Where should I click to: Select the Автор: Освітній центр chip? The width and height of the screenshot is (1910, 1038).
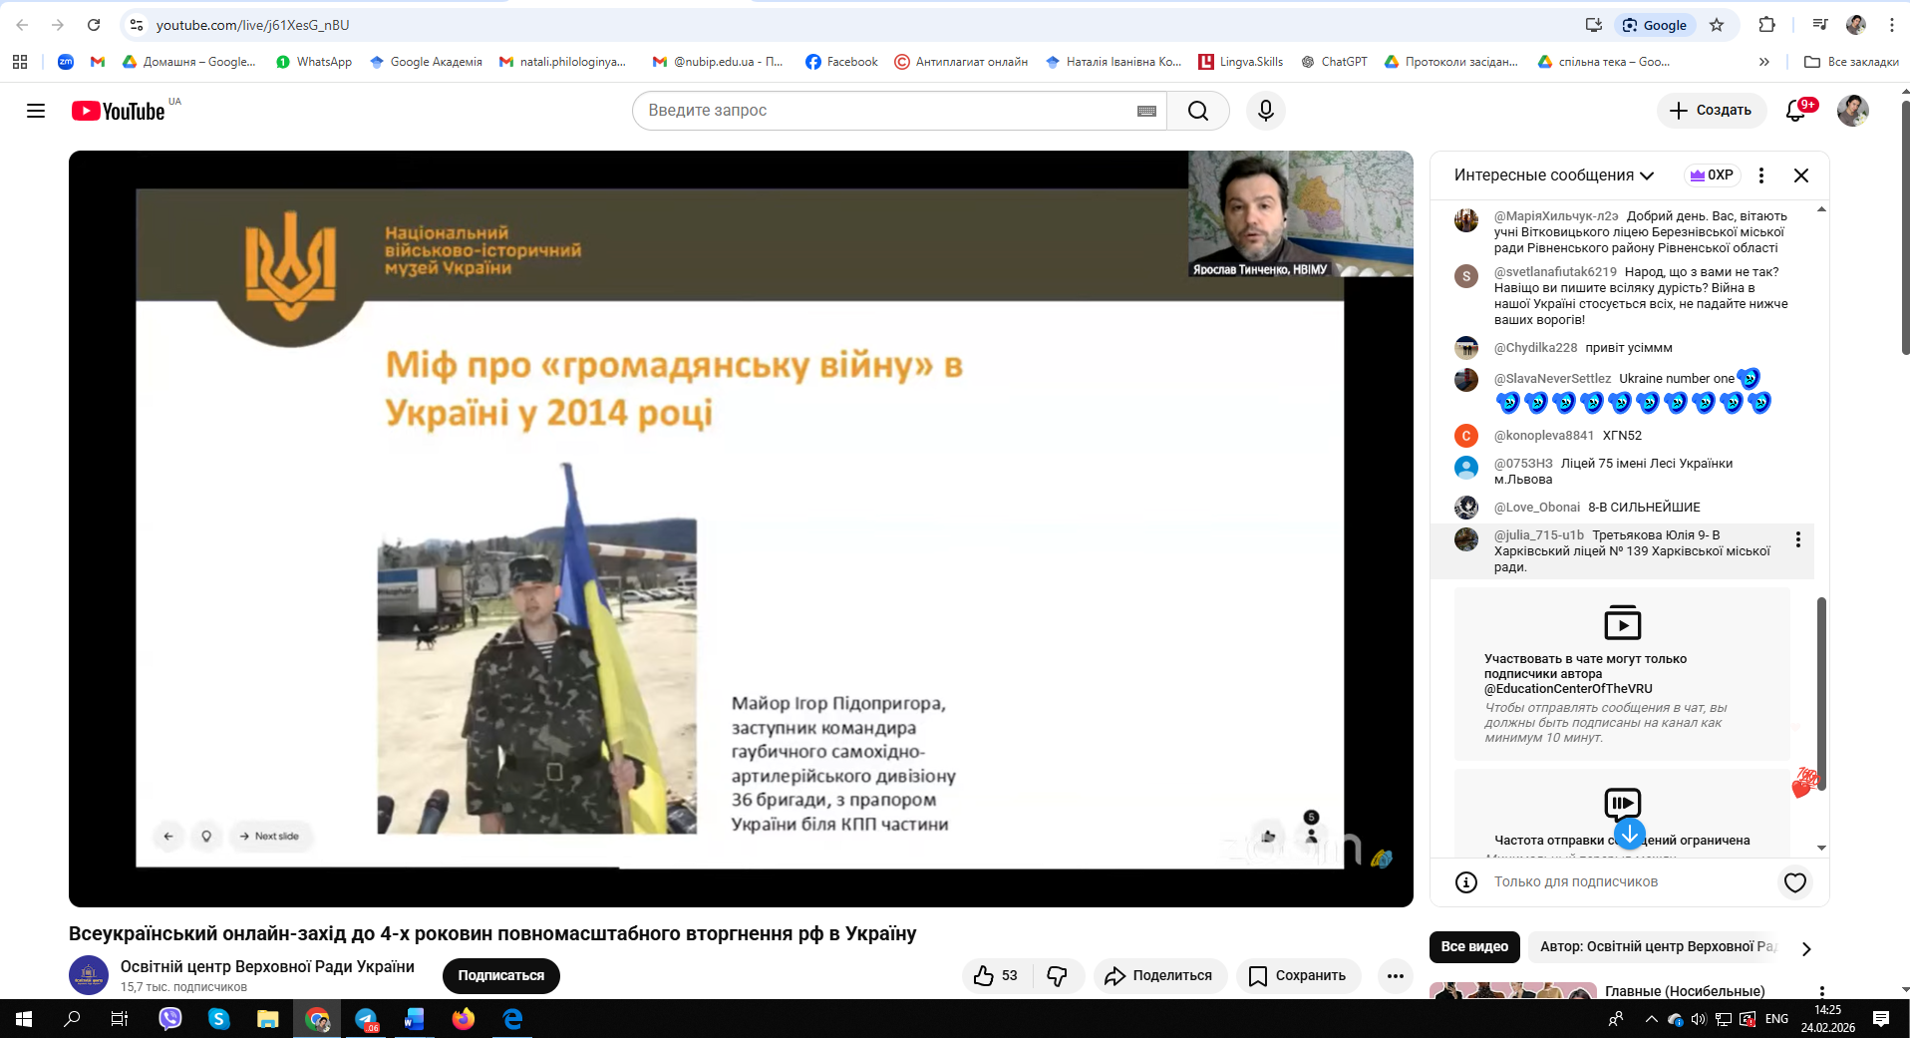coord(1658,947)
